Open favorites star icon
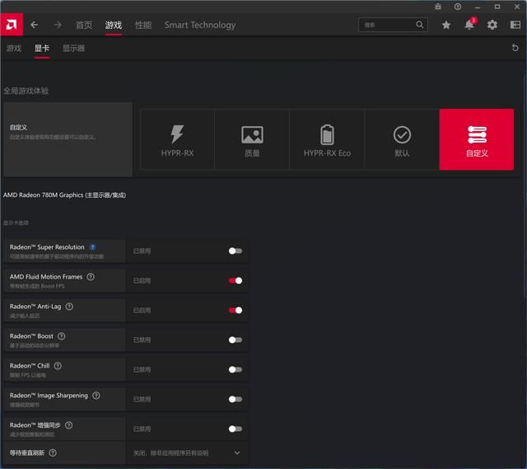The width and height of the screenshot is (527, 469). click(x=446, y=25)
